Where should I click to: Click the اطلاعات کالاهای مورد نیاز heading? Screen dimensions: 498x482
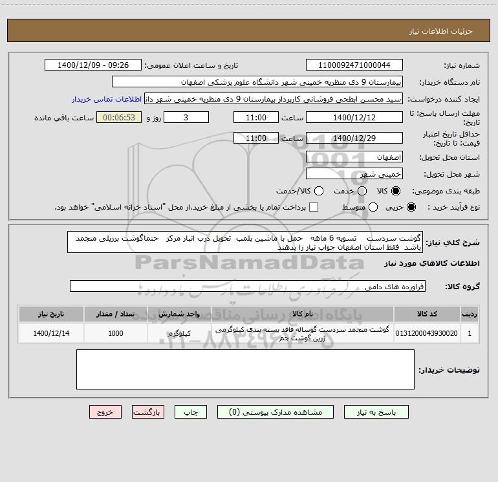tap(431, 263)
